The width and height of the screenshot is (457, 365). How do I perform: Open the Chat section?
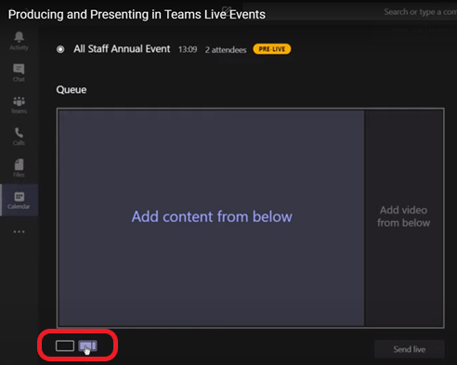19,72
